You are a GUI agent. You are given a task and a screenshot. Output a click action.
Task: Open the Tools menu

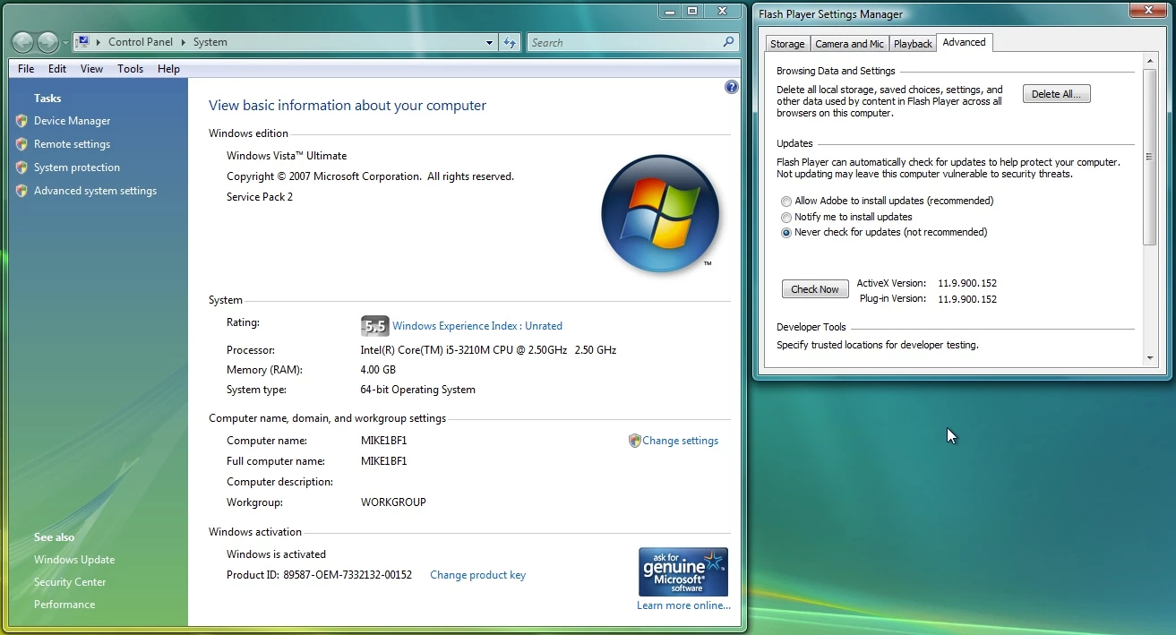(130, 69)
